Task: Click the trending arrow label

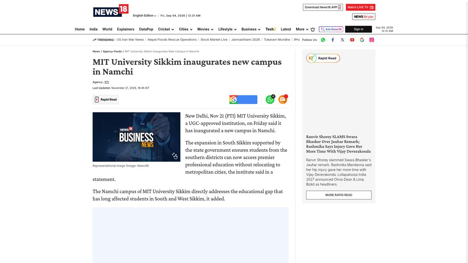Action: pos(103,40)
